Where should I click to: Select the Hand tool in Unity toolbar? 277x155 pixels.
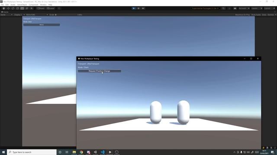[x=4, y=9]
